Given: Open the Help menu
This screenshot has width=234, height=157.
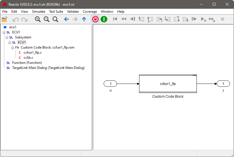Looking at the screenshot, I should pyautogui.click(x=121, y=12).
